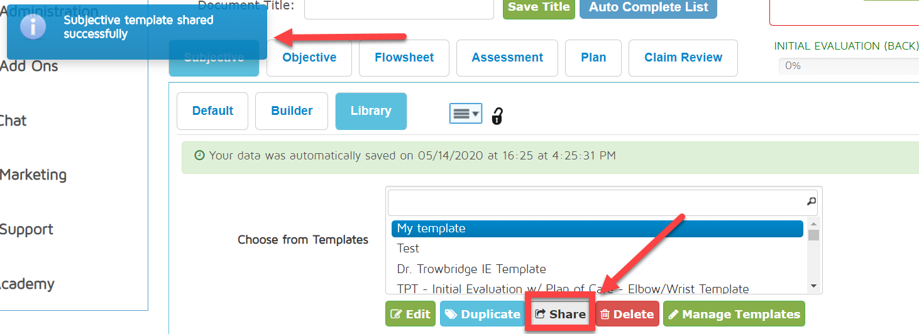Open the Flowsheet tab
The height and width of the screenshot is (334, 919).
404,58
